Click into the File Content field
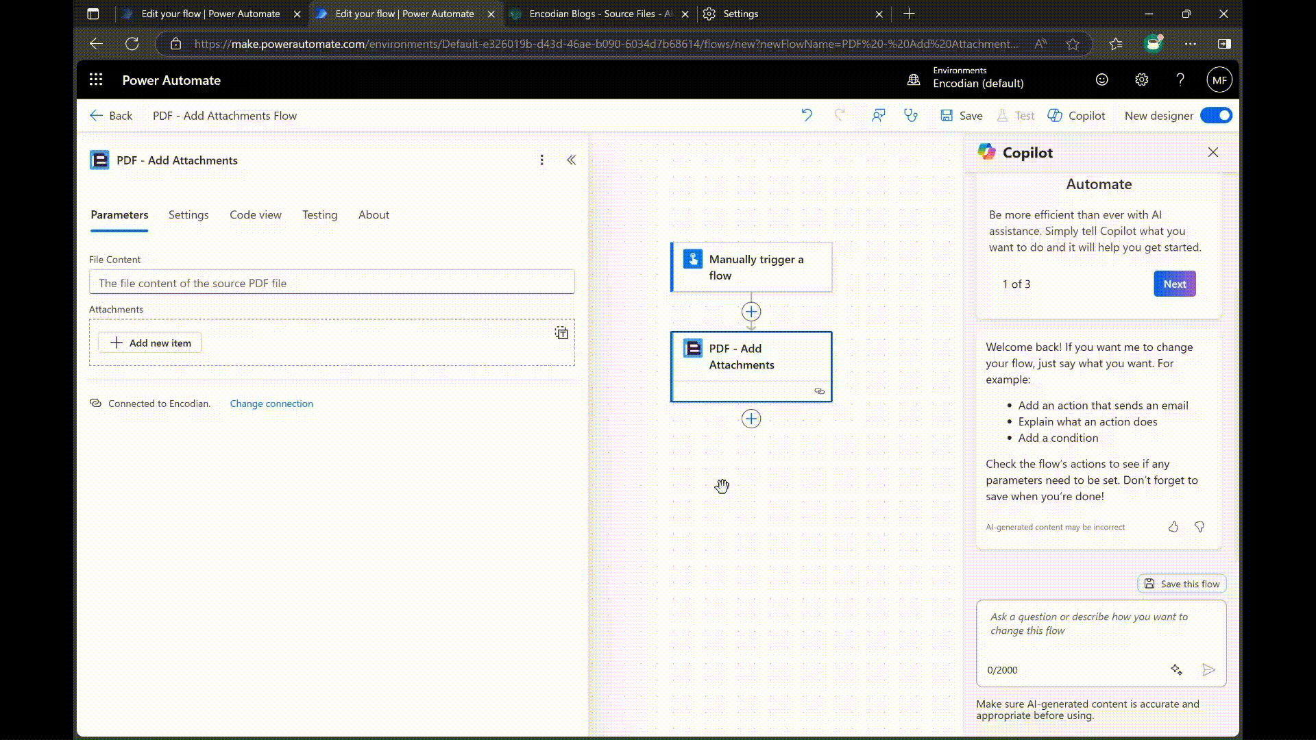Viewport: 1316px width, 740px height. (x=332, y=282)
